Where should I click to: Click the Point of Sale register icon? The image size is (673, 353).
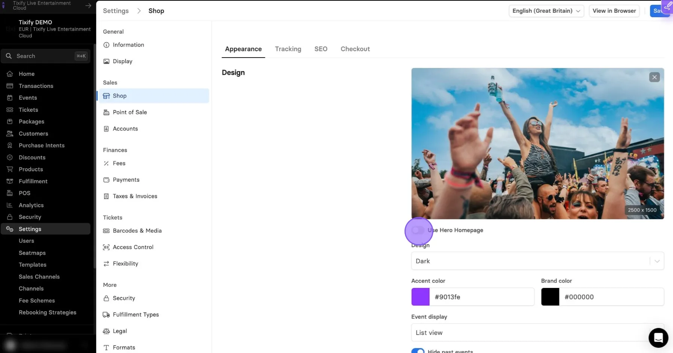coord(106,112)
